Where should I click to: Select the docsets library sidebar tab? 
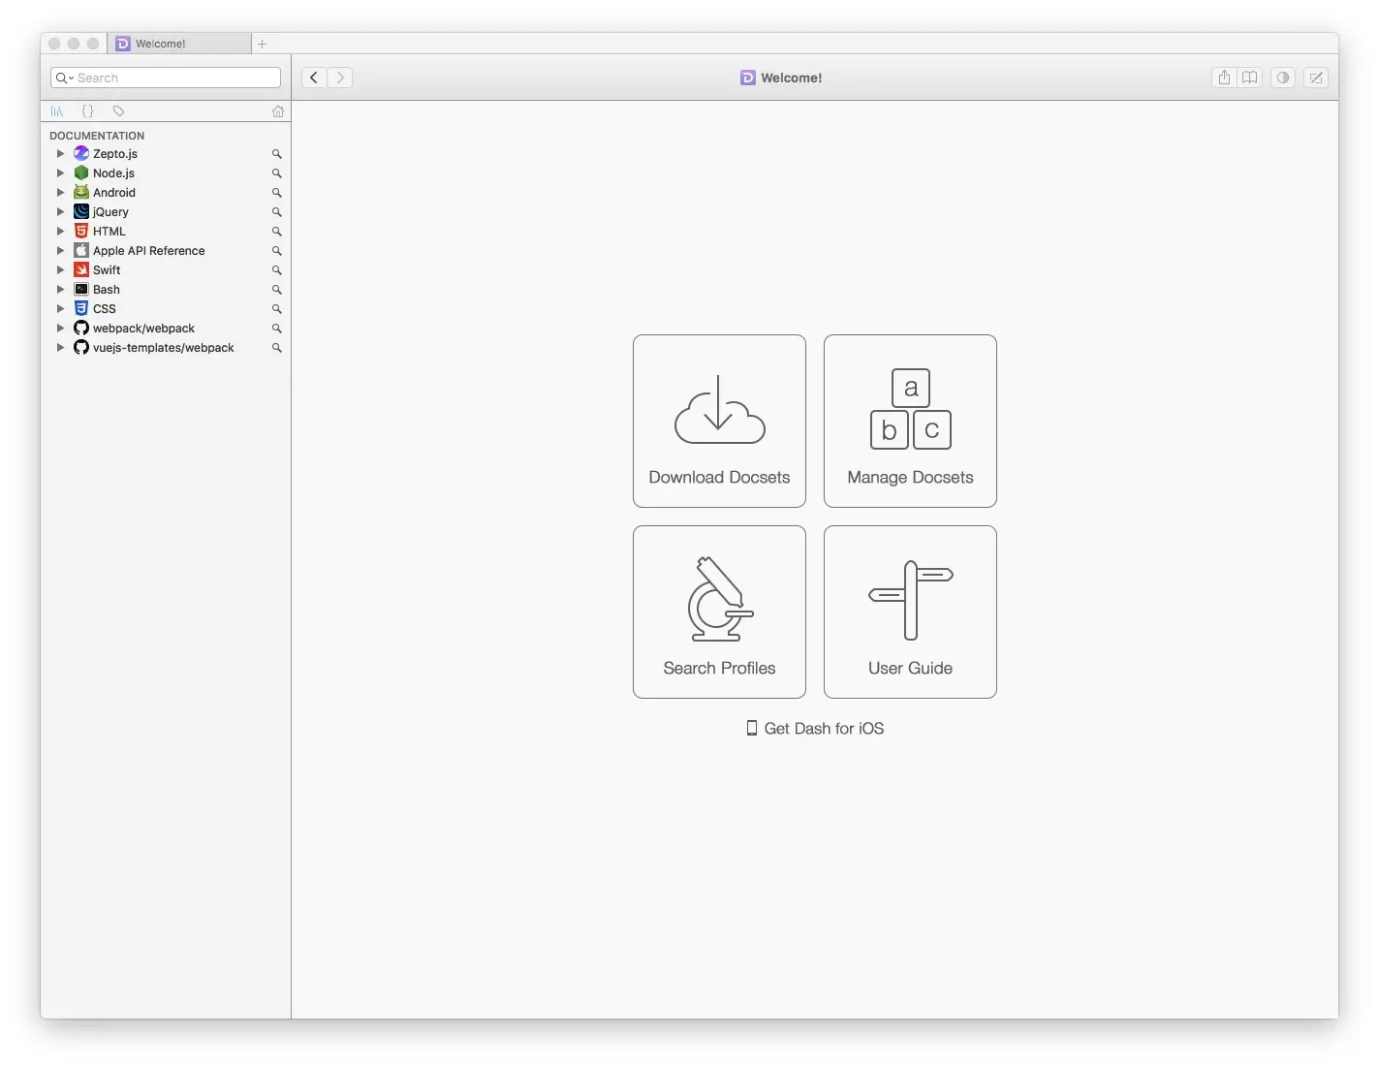[57, 111]
